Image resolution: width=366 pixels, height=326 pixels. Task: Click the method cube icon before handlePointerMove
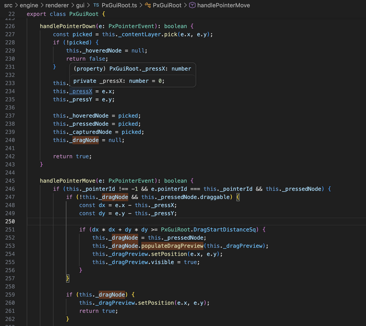[192, 5]
